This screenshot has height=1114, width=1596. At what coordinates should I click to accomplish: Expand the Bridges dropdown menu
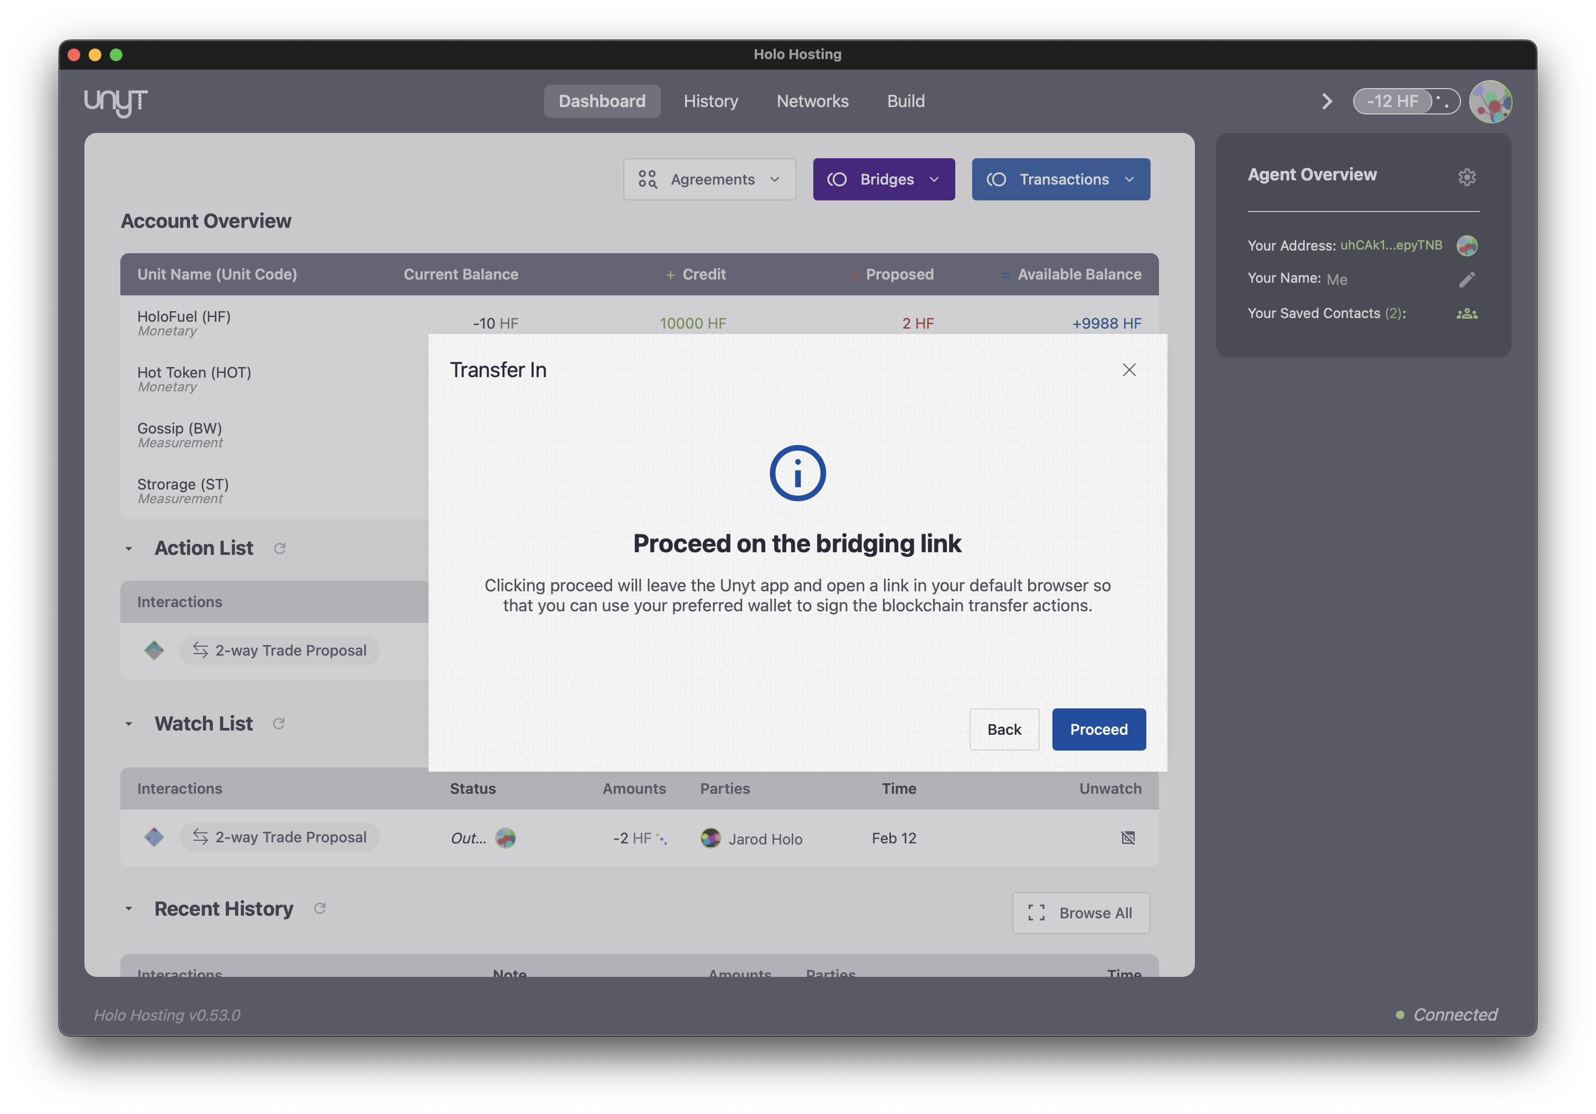tap(883, 179)
